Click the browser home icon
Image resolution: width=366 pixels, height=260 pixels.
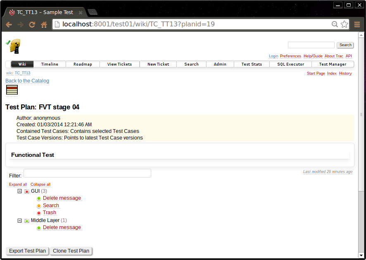(x=43, y=24)
